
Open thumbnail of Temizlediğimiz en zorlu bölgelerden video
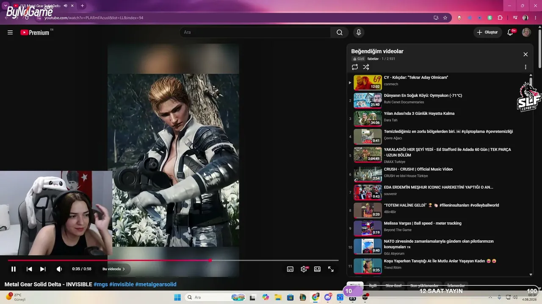tap(368, 136)
